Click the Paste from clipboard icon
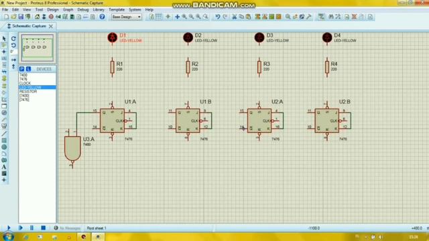429x241 pixels. point(248,17)
